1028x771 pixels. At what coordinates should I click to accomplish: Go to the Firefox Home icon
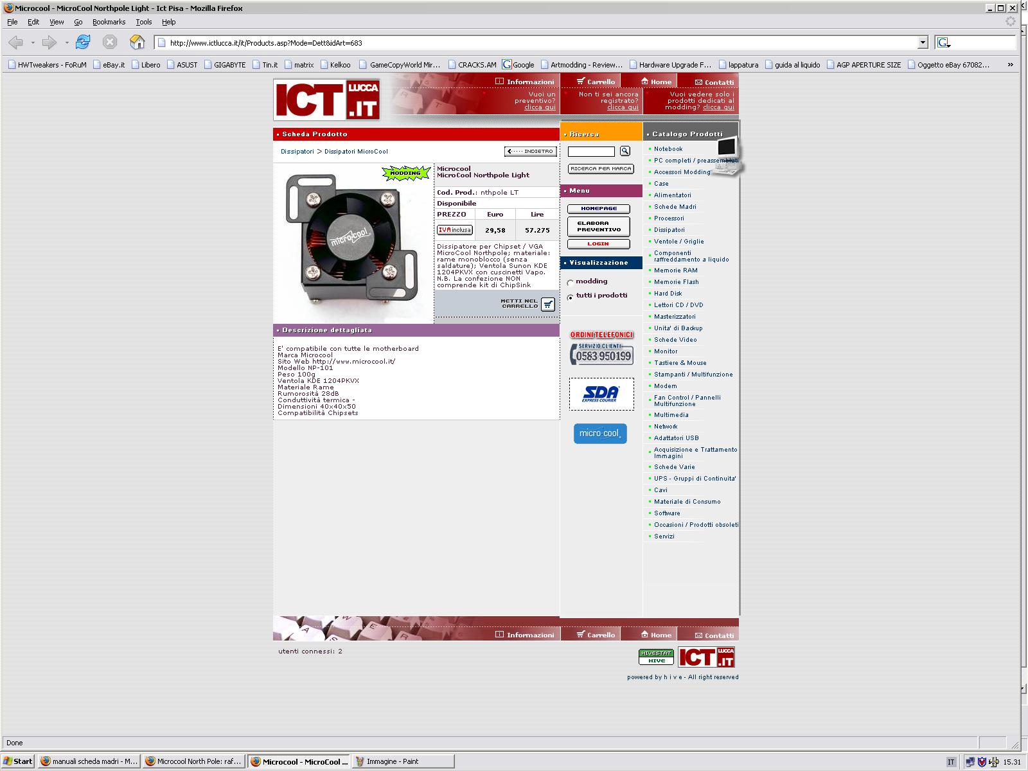(x=137, y=42)
